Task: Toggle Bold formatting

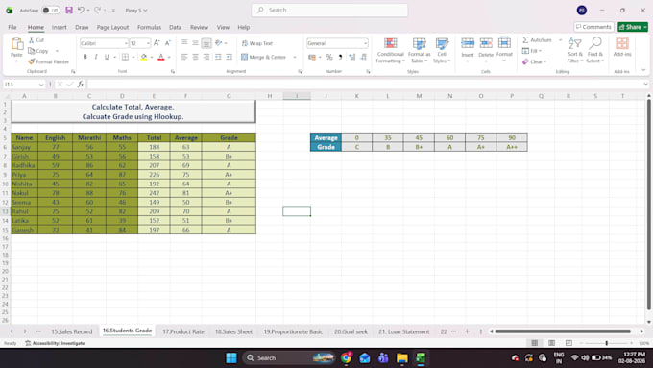Action: coord(85,57)
